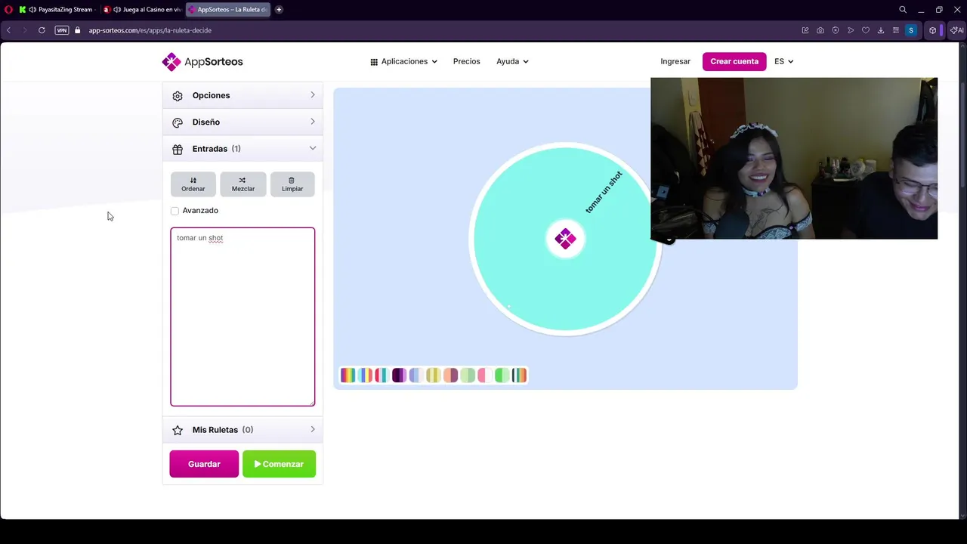Viewport: 967px width, 544px height.
Task: Click the Limpiar button
Action: tap(292, 184)
